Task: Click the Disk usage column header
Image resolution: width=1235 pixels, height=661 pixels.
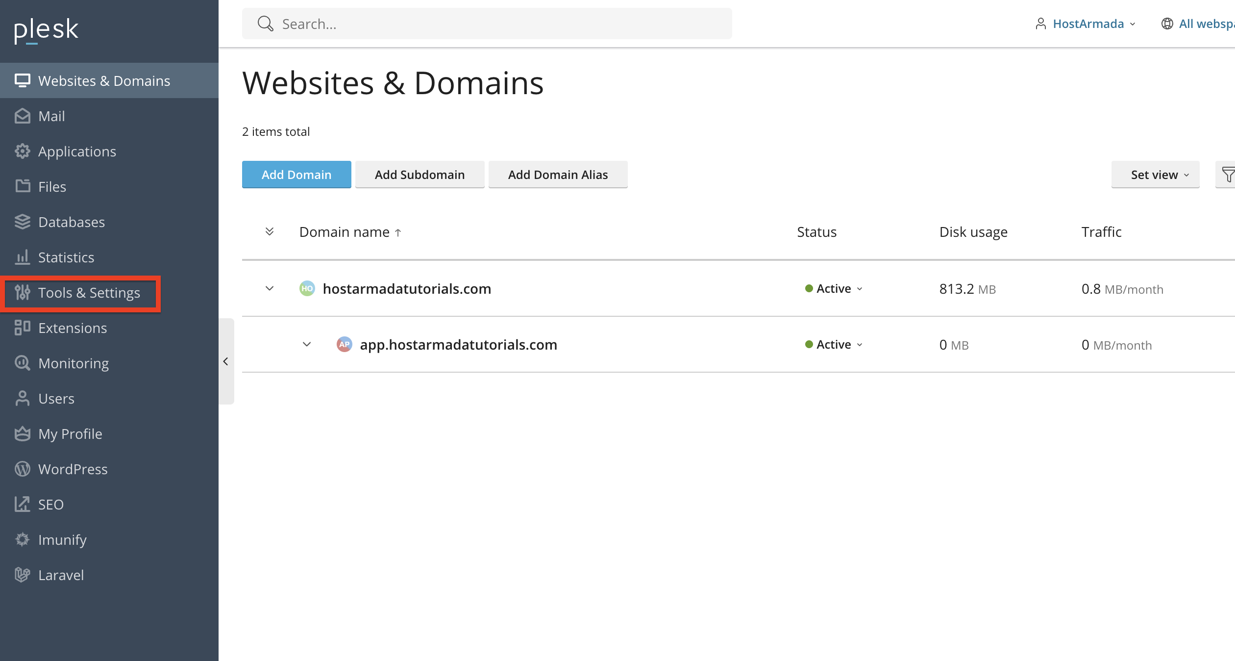Action: pos(973,232)
